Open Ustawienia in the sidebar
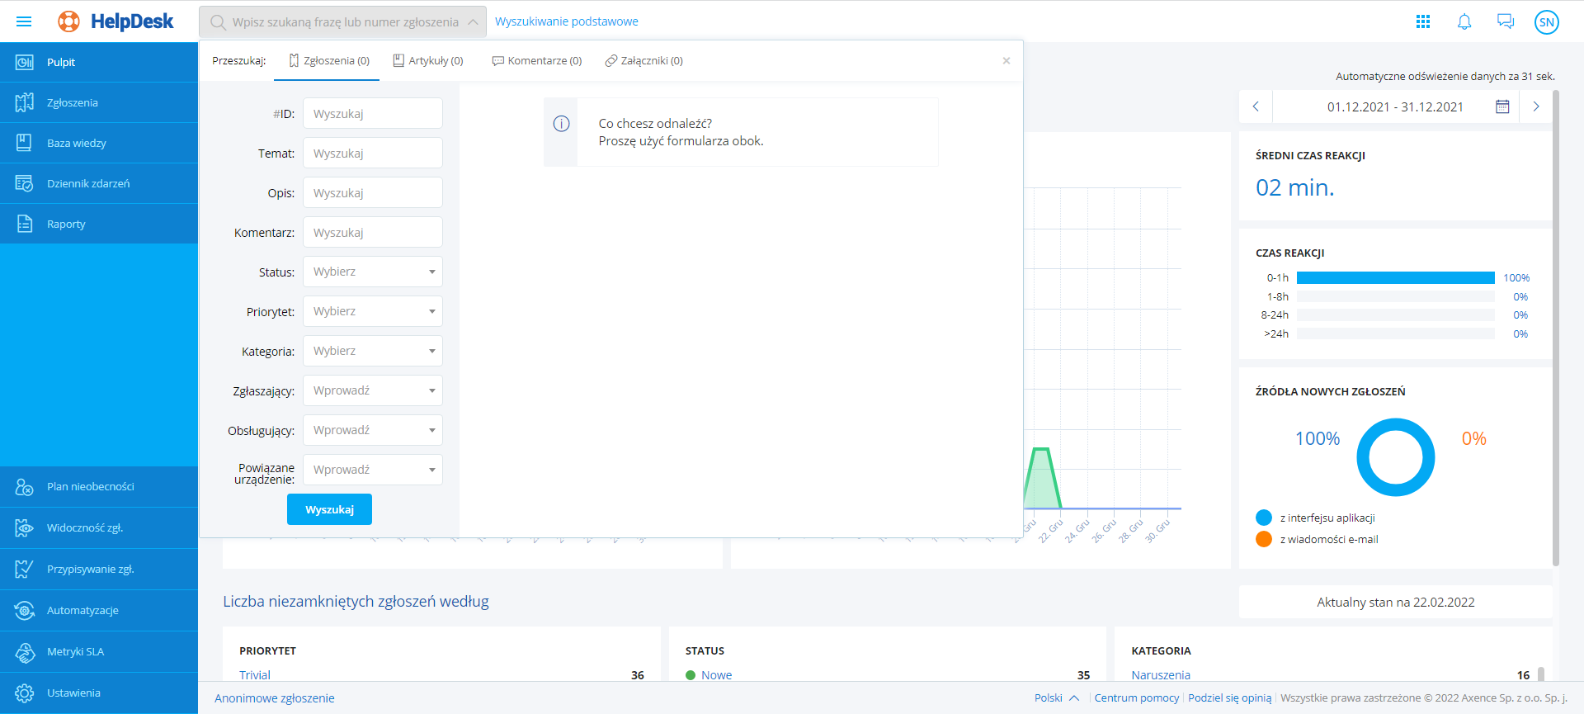This screenshot has width=1584, height=714. (x=73, y=693)
